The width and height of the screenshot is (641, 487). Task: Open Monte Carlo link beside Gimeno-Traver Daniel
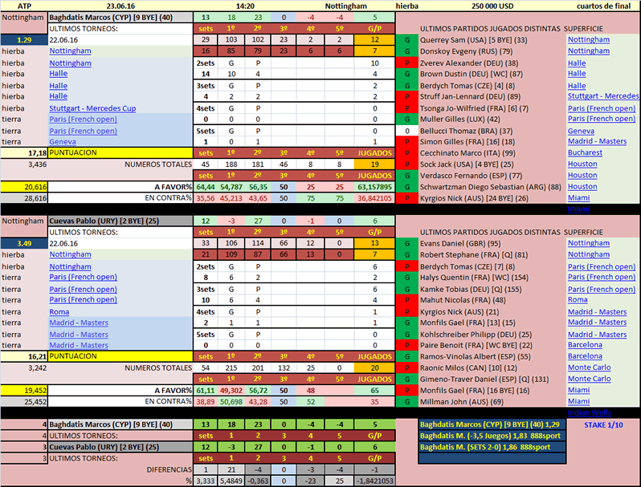click(589, 379)
